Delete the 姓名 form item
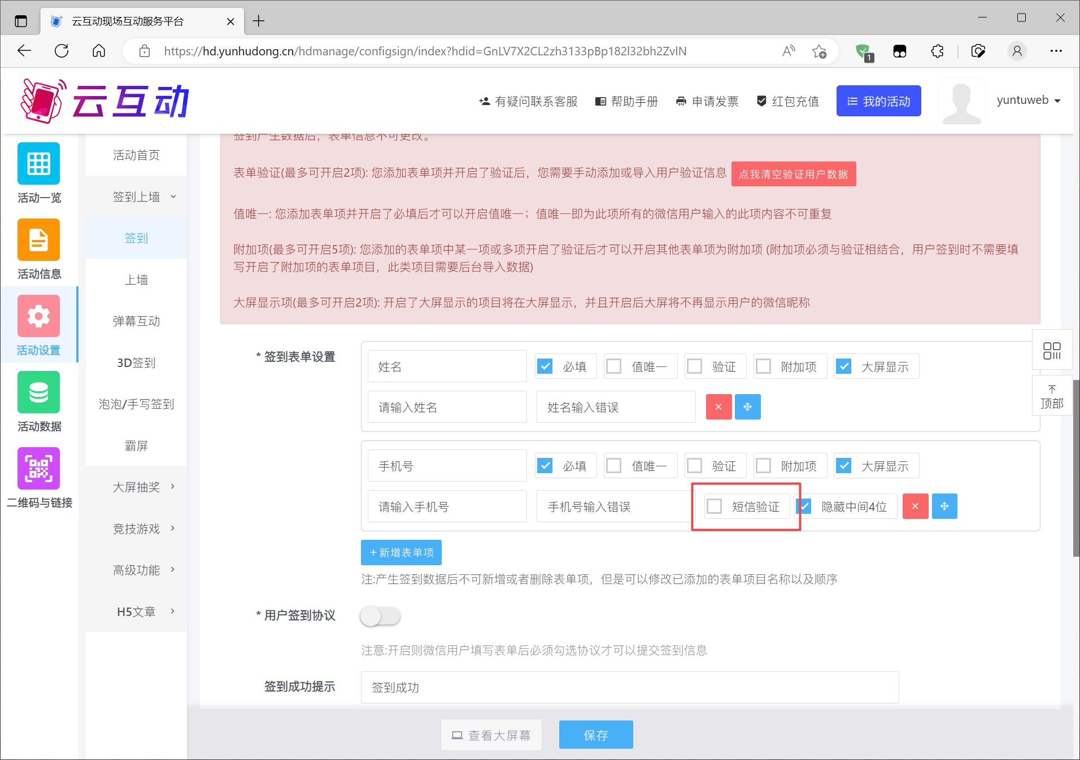1080x760 pixels. (x=718, y=407)
